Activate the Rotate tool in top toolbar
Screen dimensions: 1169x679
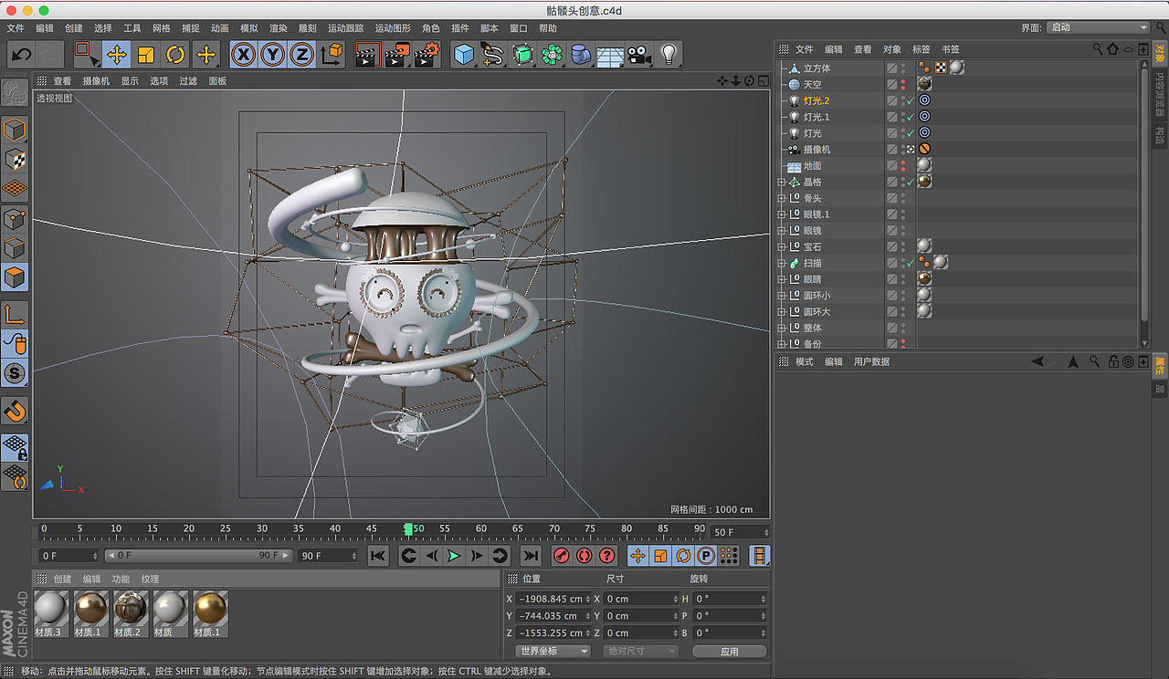click(175, 55)
